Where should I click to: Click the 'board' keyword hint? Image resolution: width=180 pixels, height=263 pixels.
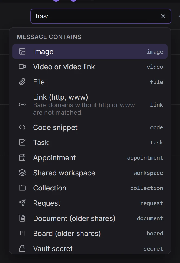155,233
